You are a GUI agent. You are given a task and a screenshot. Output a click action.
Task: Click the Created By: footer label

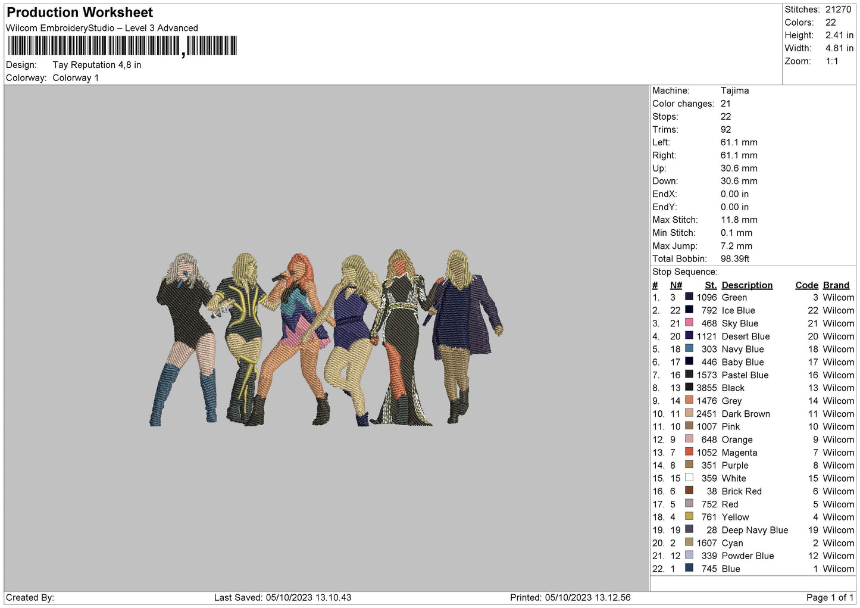coord(30,597)
